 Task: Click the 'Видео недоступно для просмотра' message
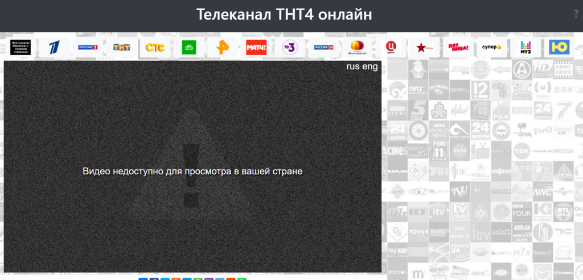pos(192,172)
